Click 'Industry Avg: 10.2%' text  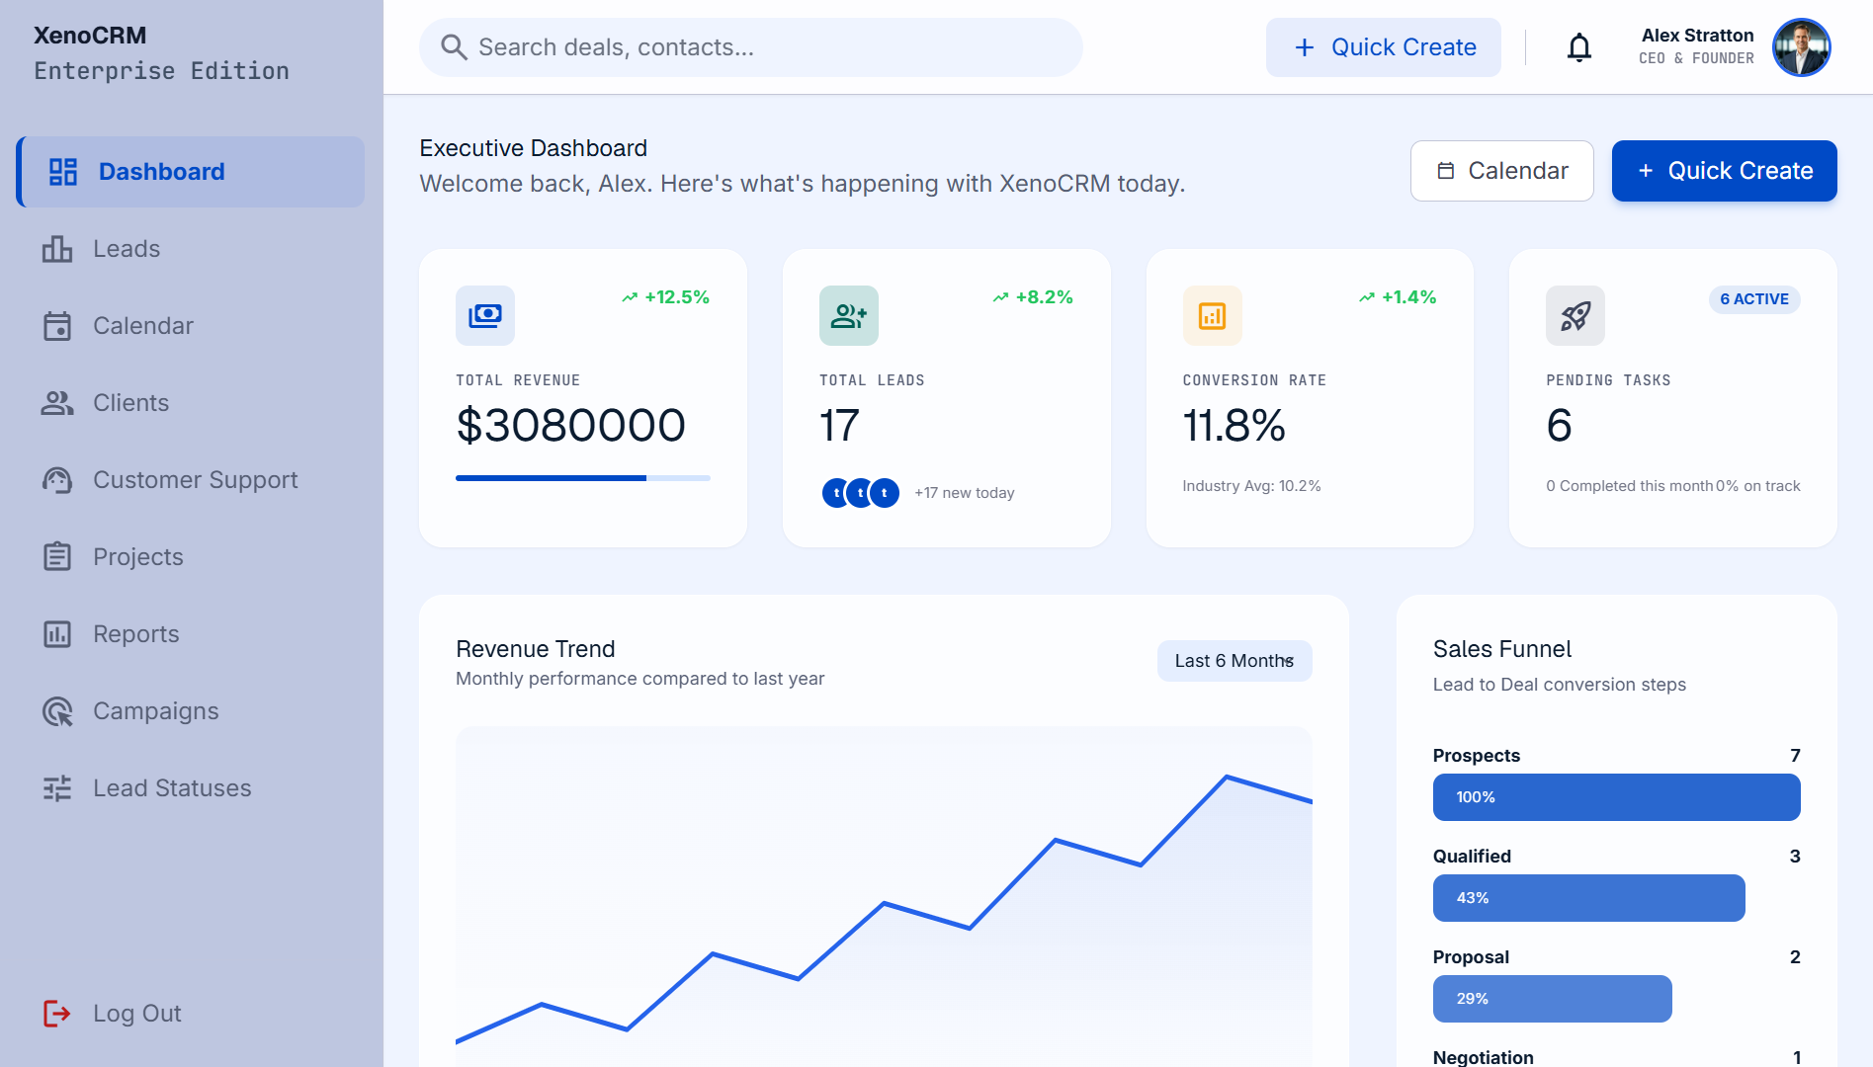click(1251, 486)
